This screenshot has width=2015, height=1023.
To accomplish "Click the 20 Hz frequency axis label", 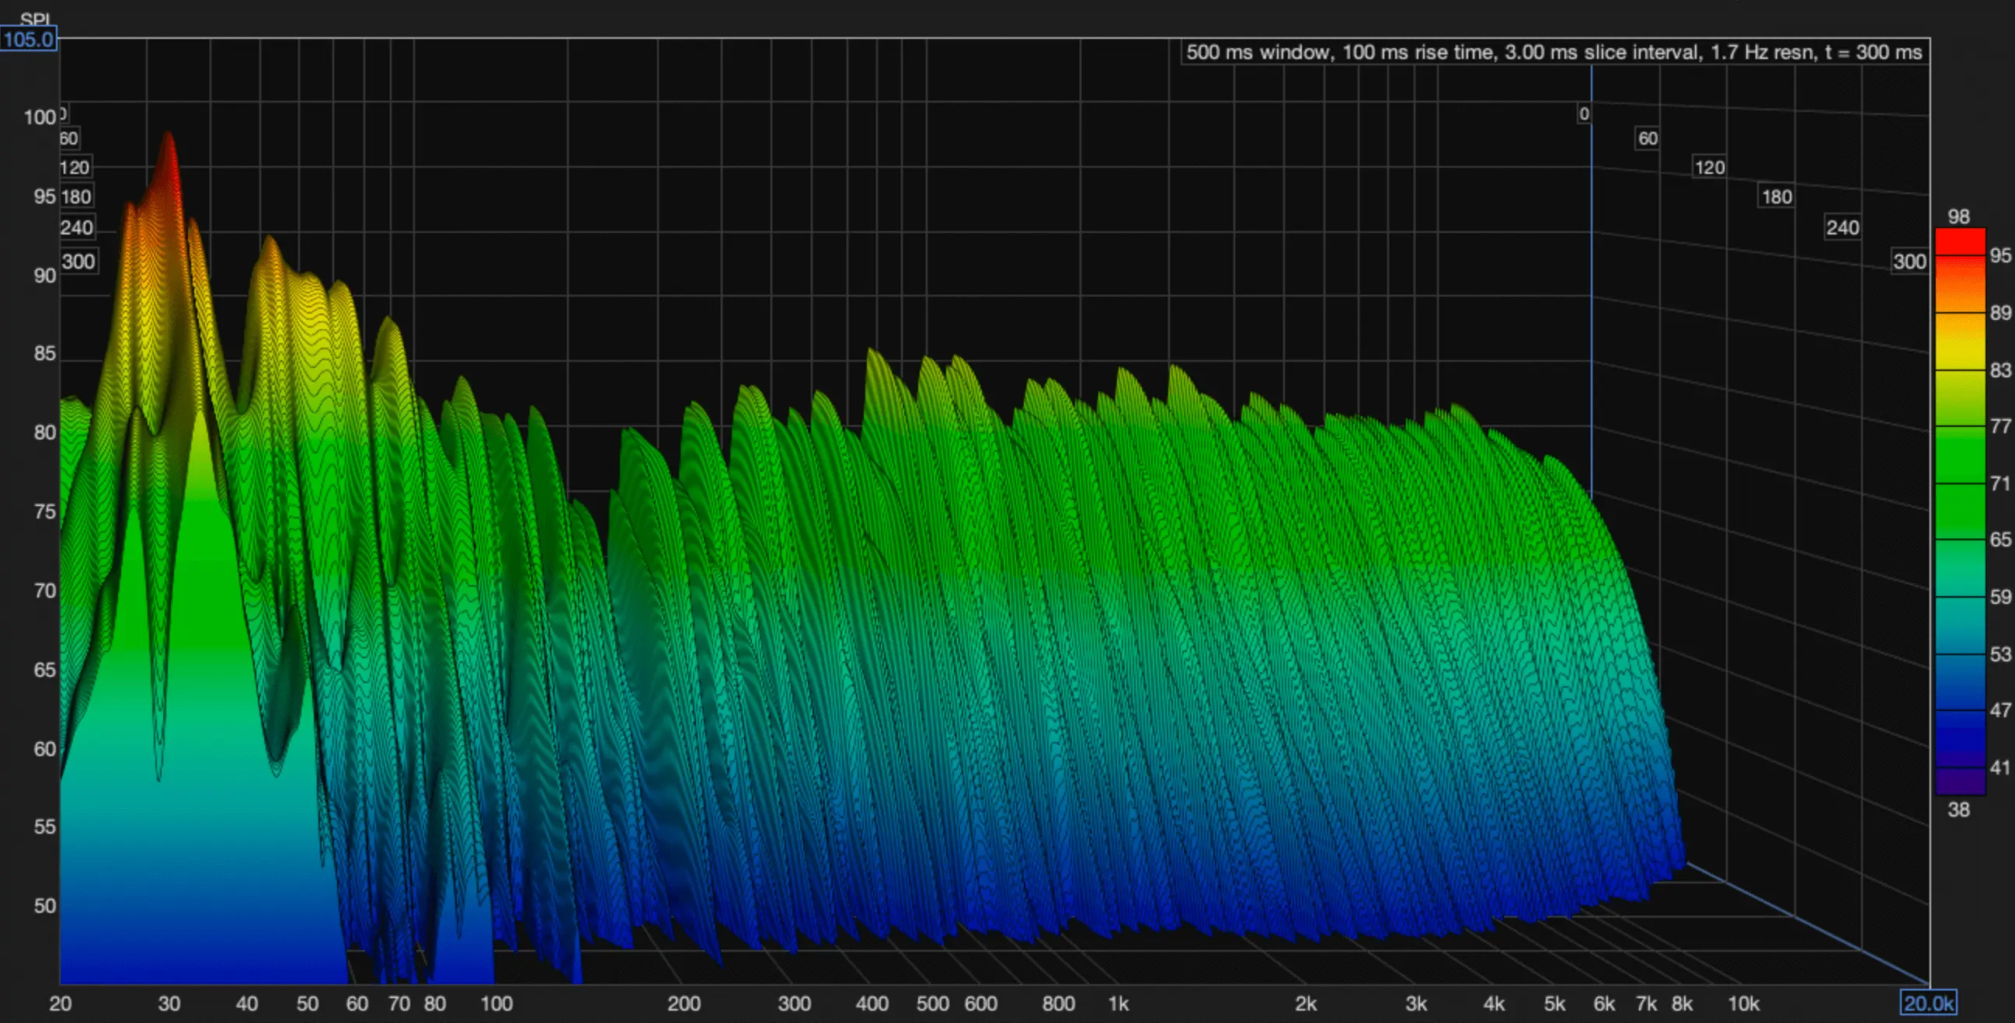I will click(62, 1004).
